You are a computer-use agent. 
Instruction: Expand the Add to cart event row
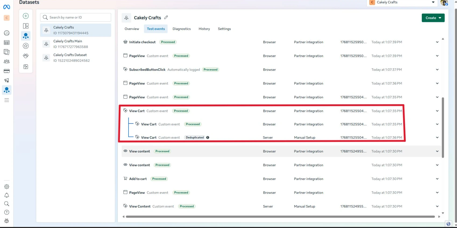tap(437, 179)
